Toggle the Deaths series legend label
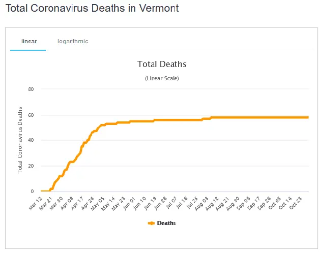 click(166, 223)
